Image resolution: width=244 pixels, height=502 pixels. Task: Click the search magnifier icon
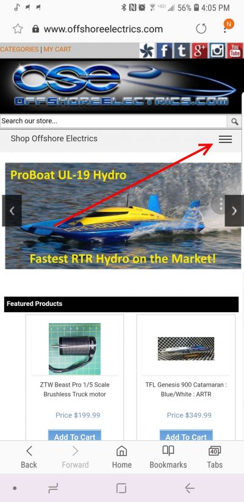click(234, 122)
